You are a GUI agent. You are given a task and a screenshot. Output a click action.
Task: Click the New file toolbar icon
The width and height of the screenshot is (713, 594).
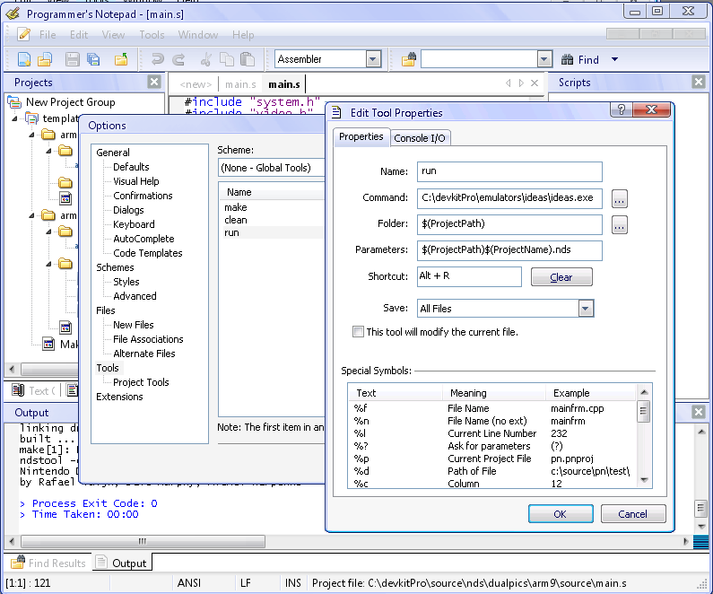(x=23, y=60)
